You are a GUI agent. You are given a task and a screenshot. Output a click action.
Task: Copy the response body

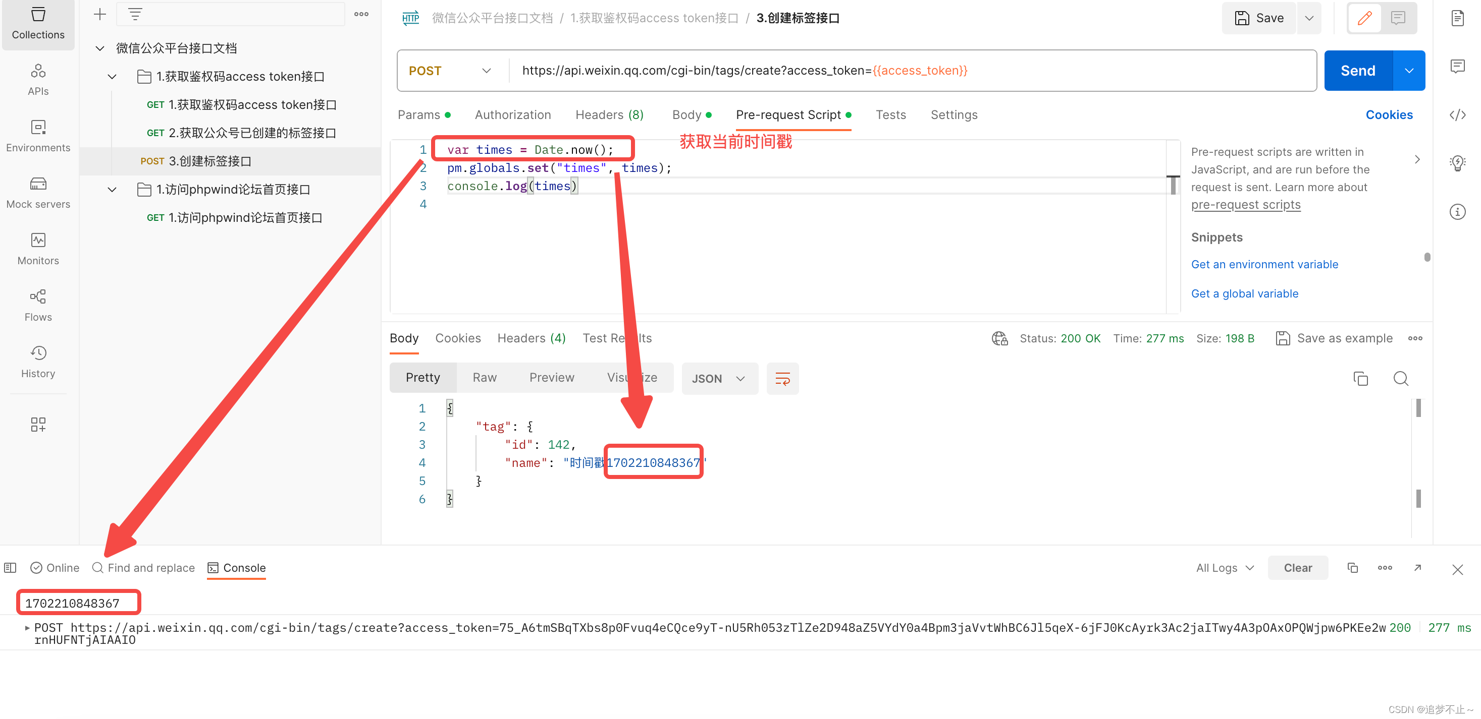click(x=1360, y=379)
